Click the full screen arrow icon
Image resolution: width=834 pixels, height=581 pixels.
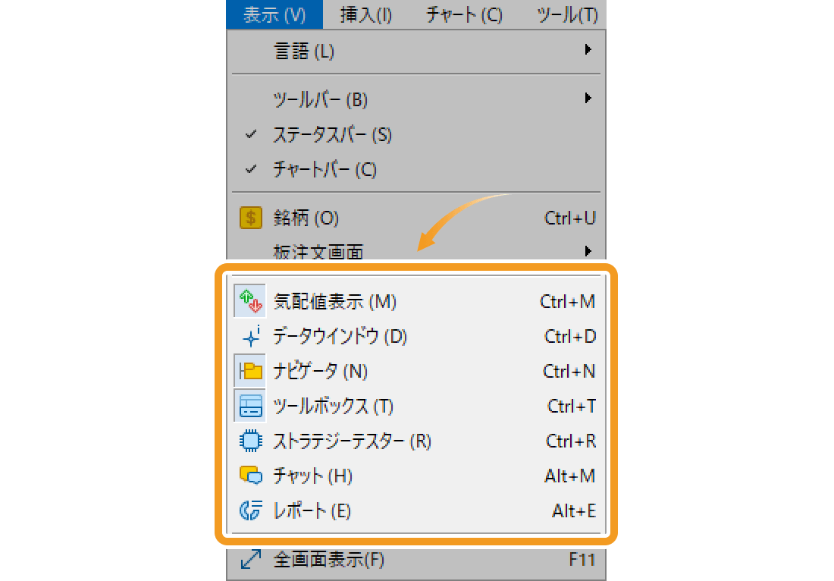tap(250, 559)
